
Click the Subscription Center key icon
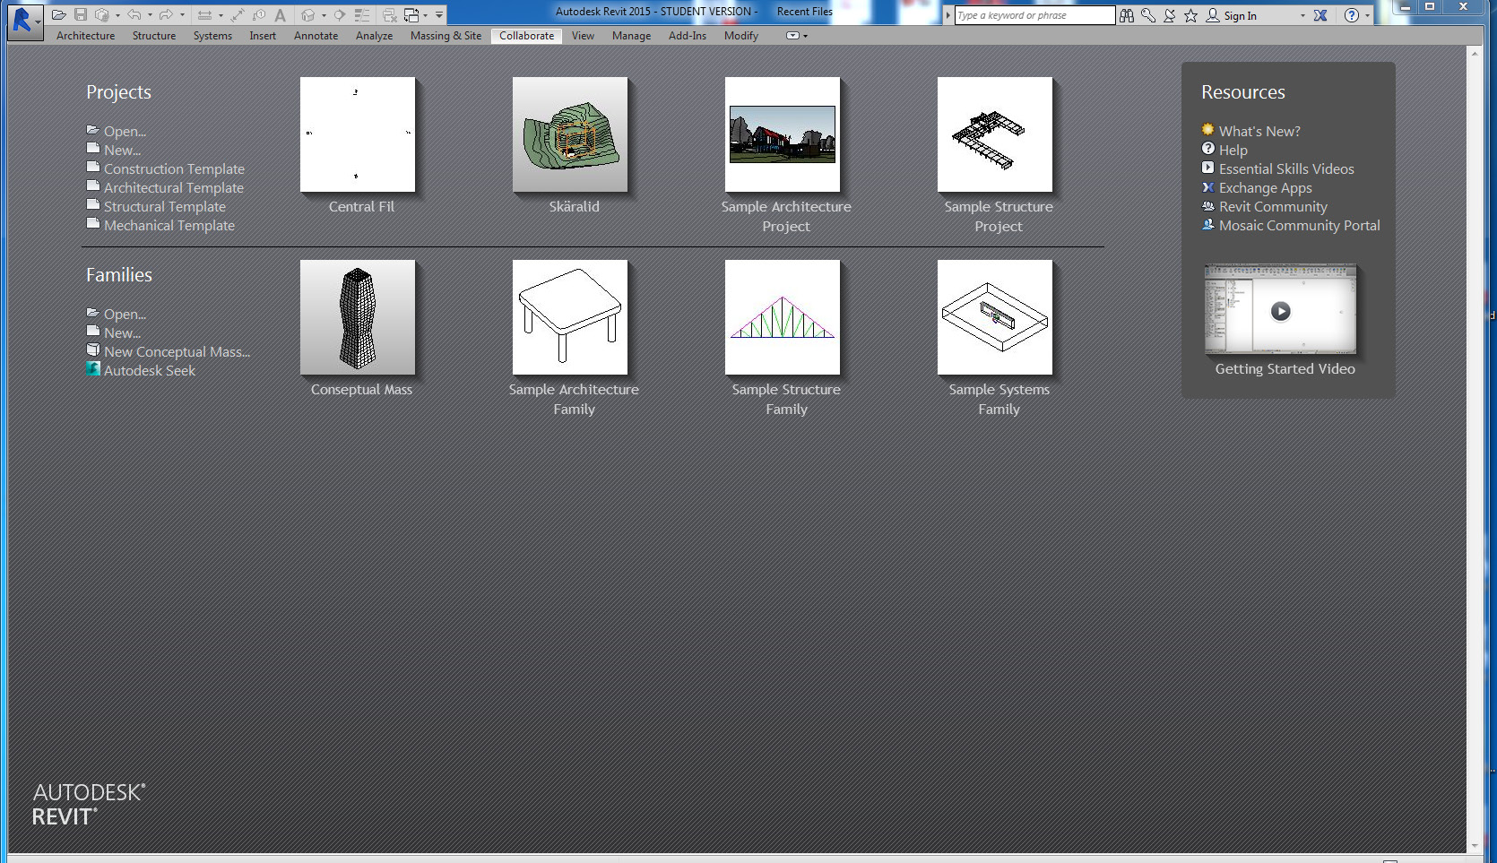pos(1148,15)
